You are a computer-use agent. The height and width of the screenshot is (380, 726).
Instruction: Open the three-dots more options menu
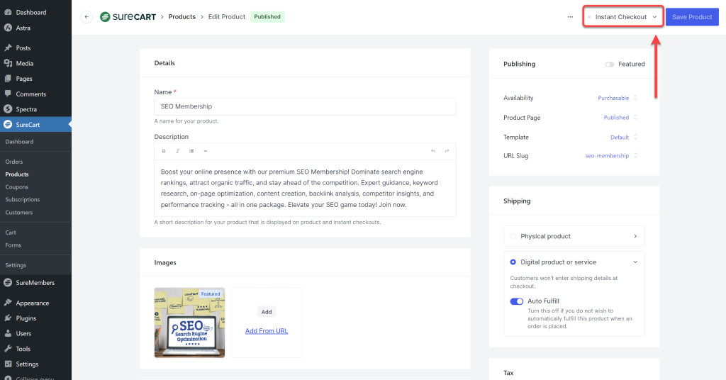tap(570, 17)
